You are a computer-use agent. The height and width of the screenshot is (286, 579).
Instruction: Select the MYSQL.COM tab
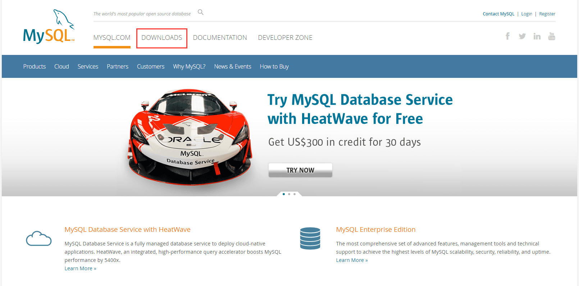tap(112, 38)
